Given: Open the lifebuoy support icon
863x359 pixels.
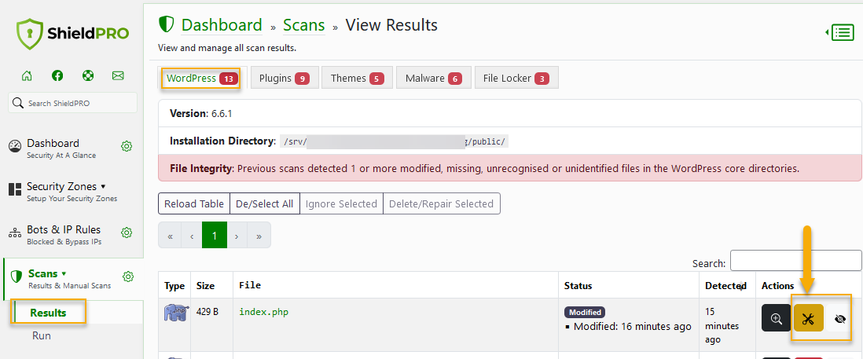Looking at the screenshot, I should click(87, 76).
